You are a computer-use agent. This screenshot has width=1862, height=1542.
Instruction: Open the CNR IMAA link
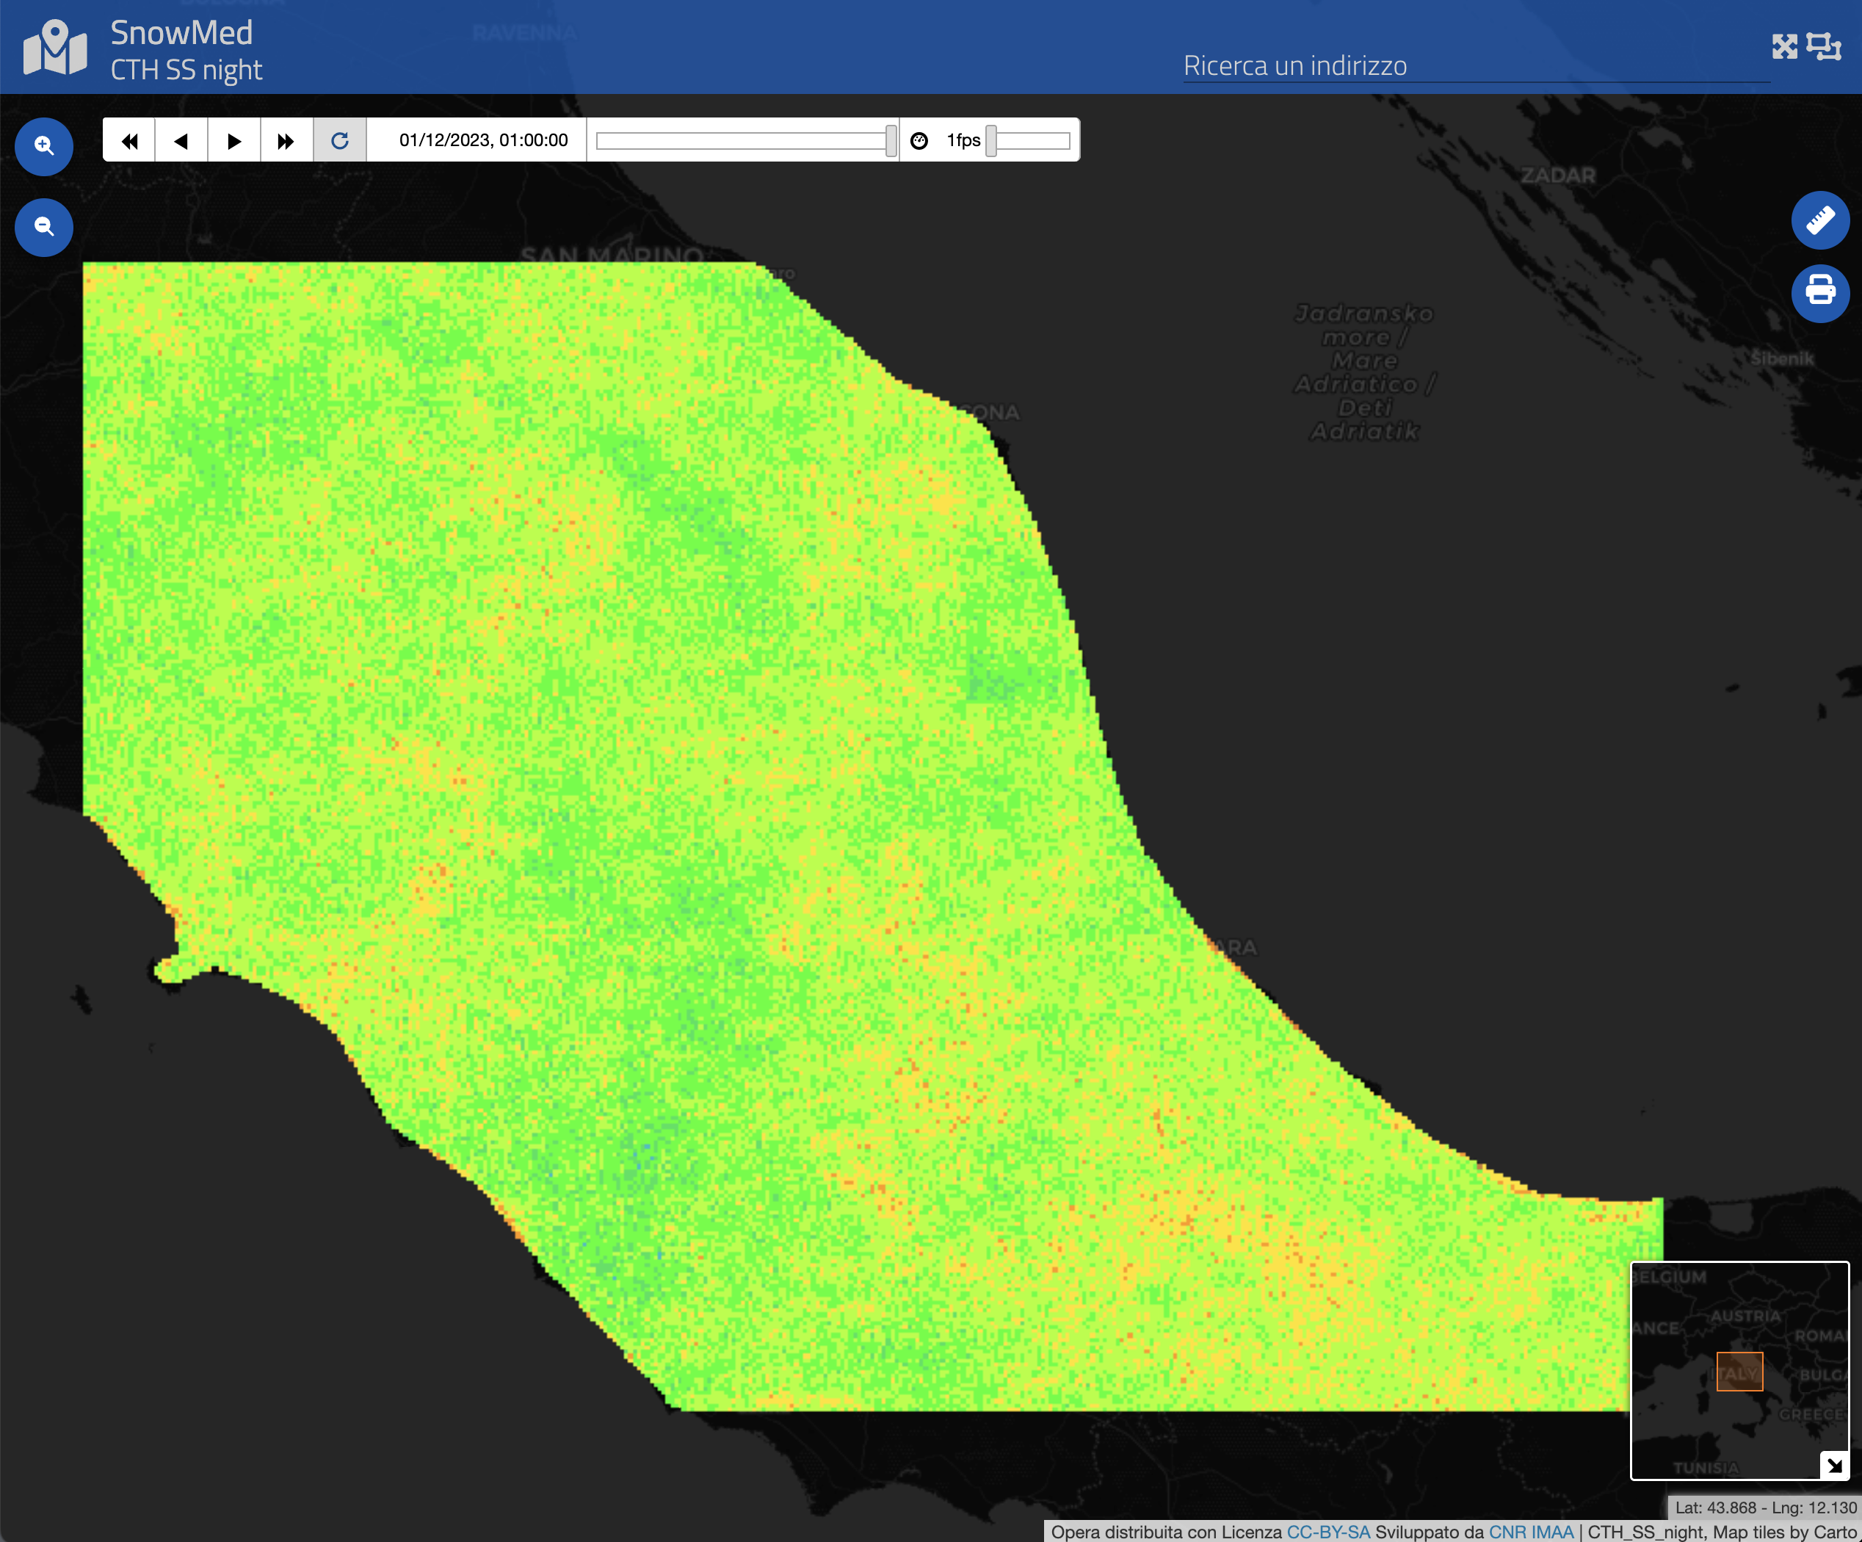coord(1530,1532)
